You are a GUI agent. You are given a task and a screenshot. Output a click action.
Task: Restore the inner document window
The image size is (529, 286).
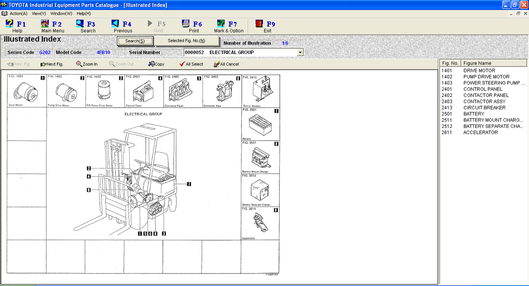[x=518, y=14]
